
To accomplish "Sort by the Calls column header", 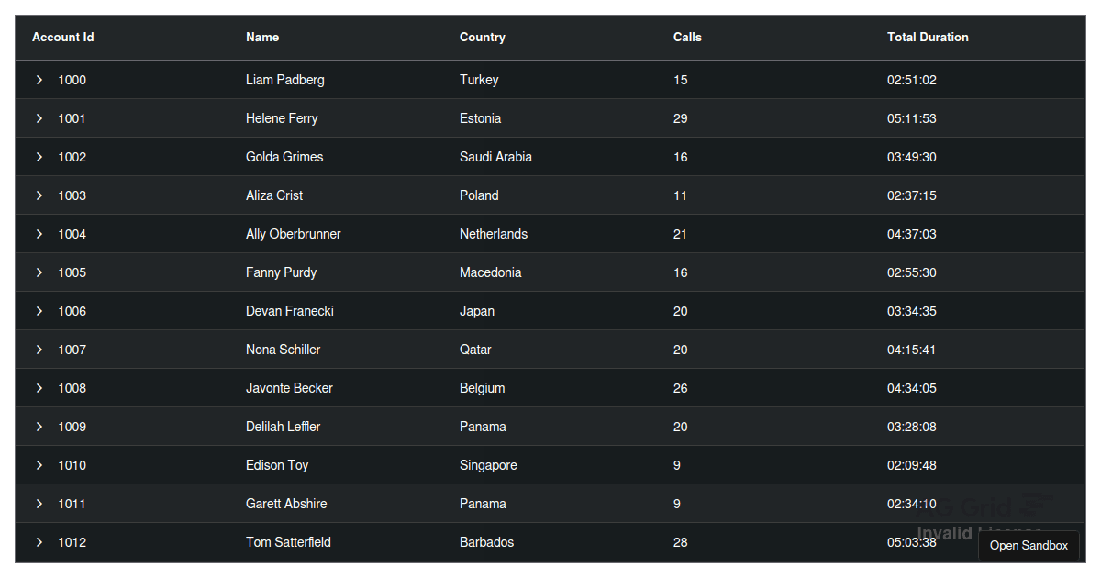I will tap(687, 38).
